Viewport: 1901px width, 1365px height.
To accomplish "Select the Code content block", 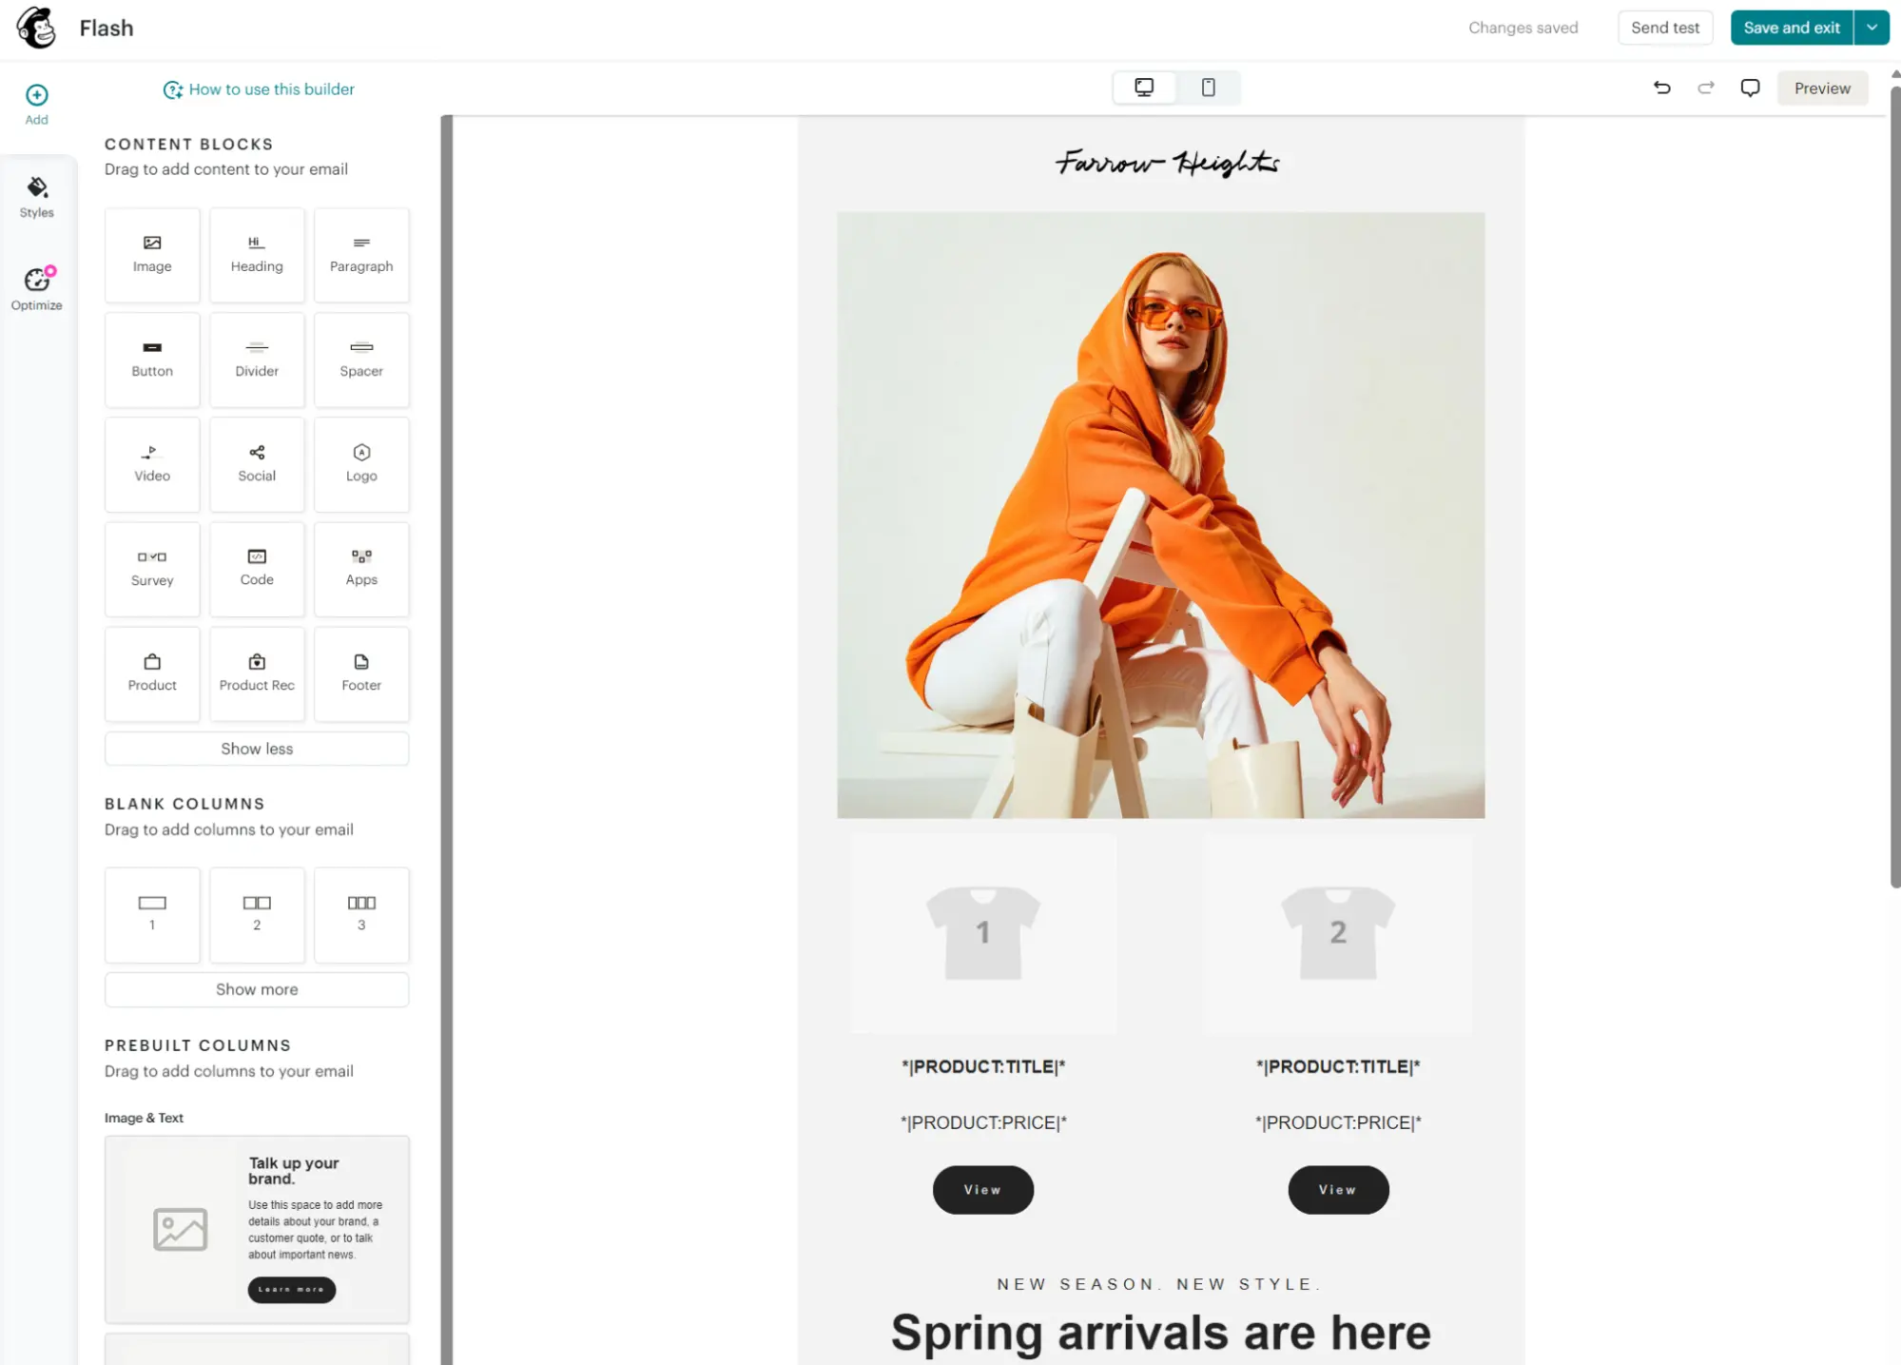I will coord(257,569).
